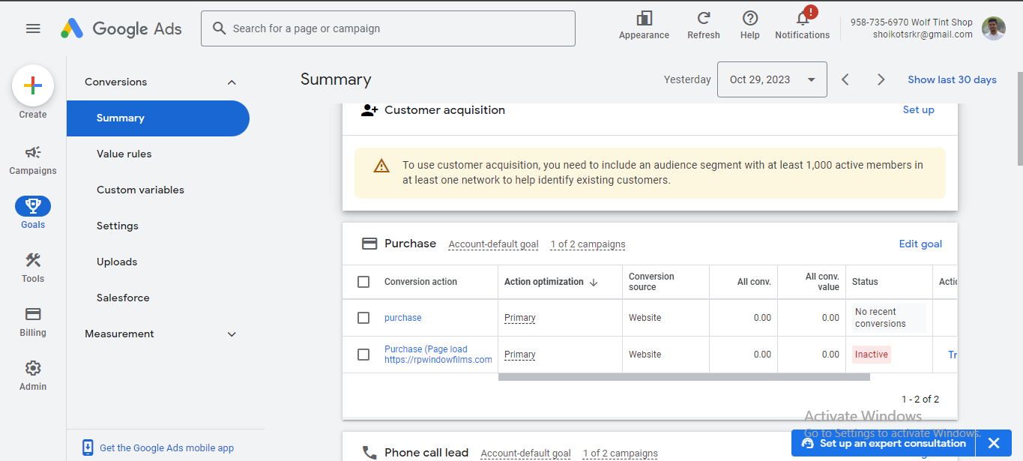The width and height of the screenshot is (1023, 461).
Task: Click the mobile app phone icon
Action: tap(88, 448)
